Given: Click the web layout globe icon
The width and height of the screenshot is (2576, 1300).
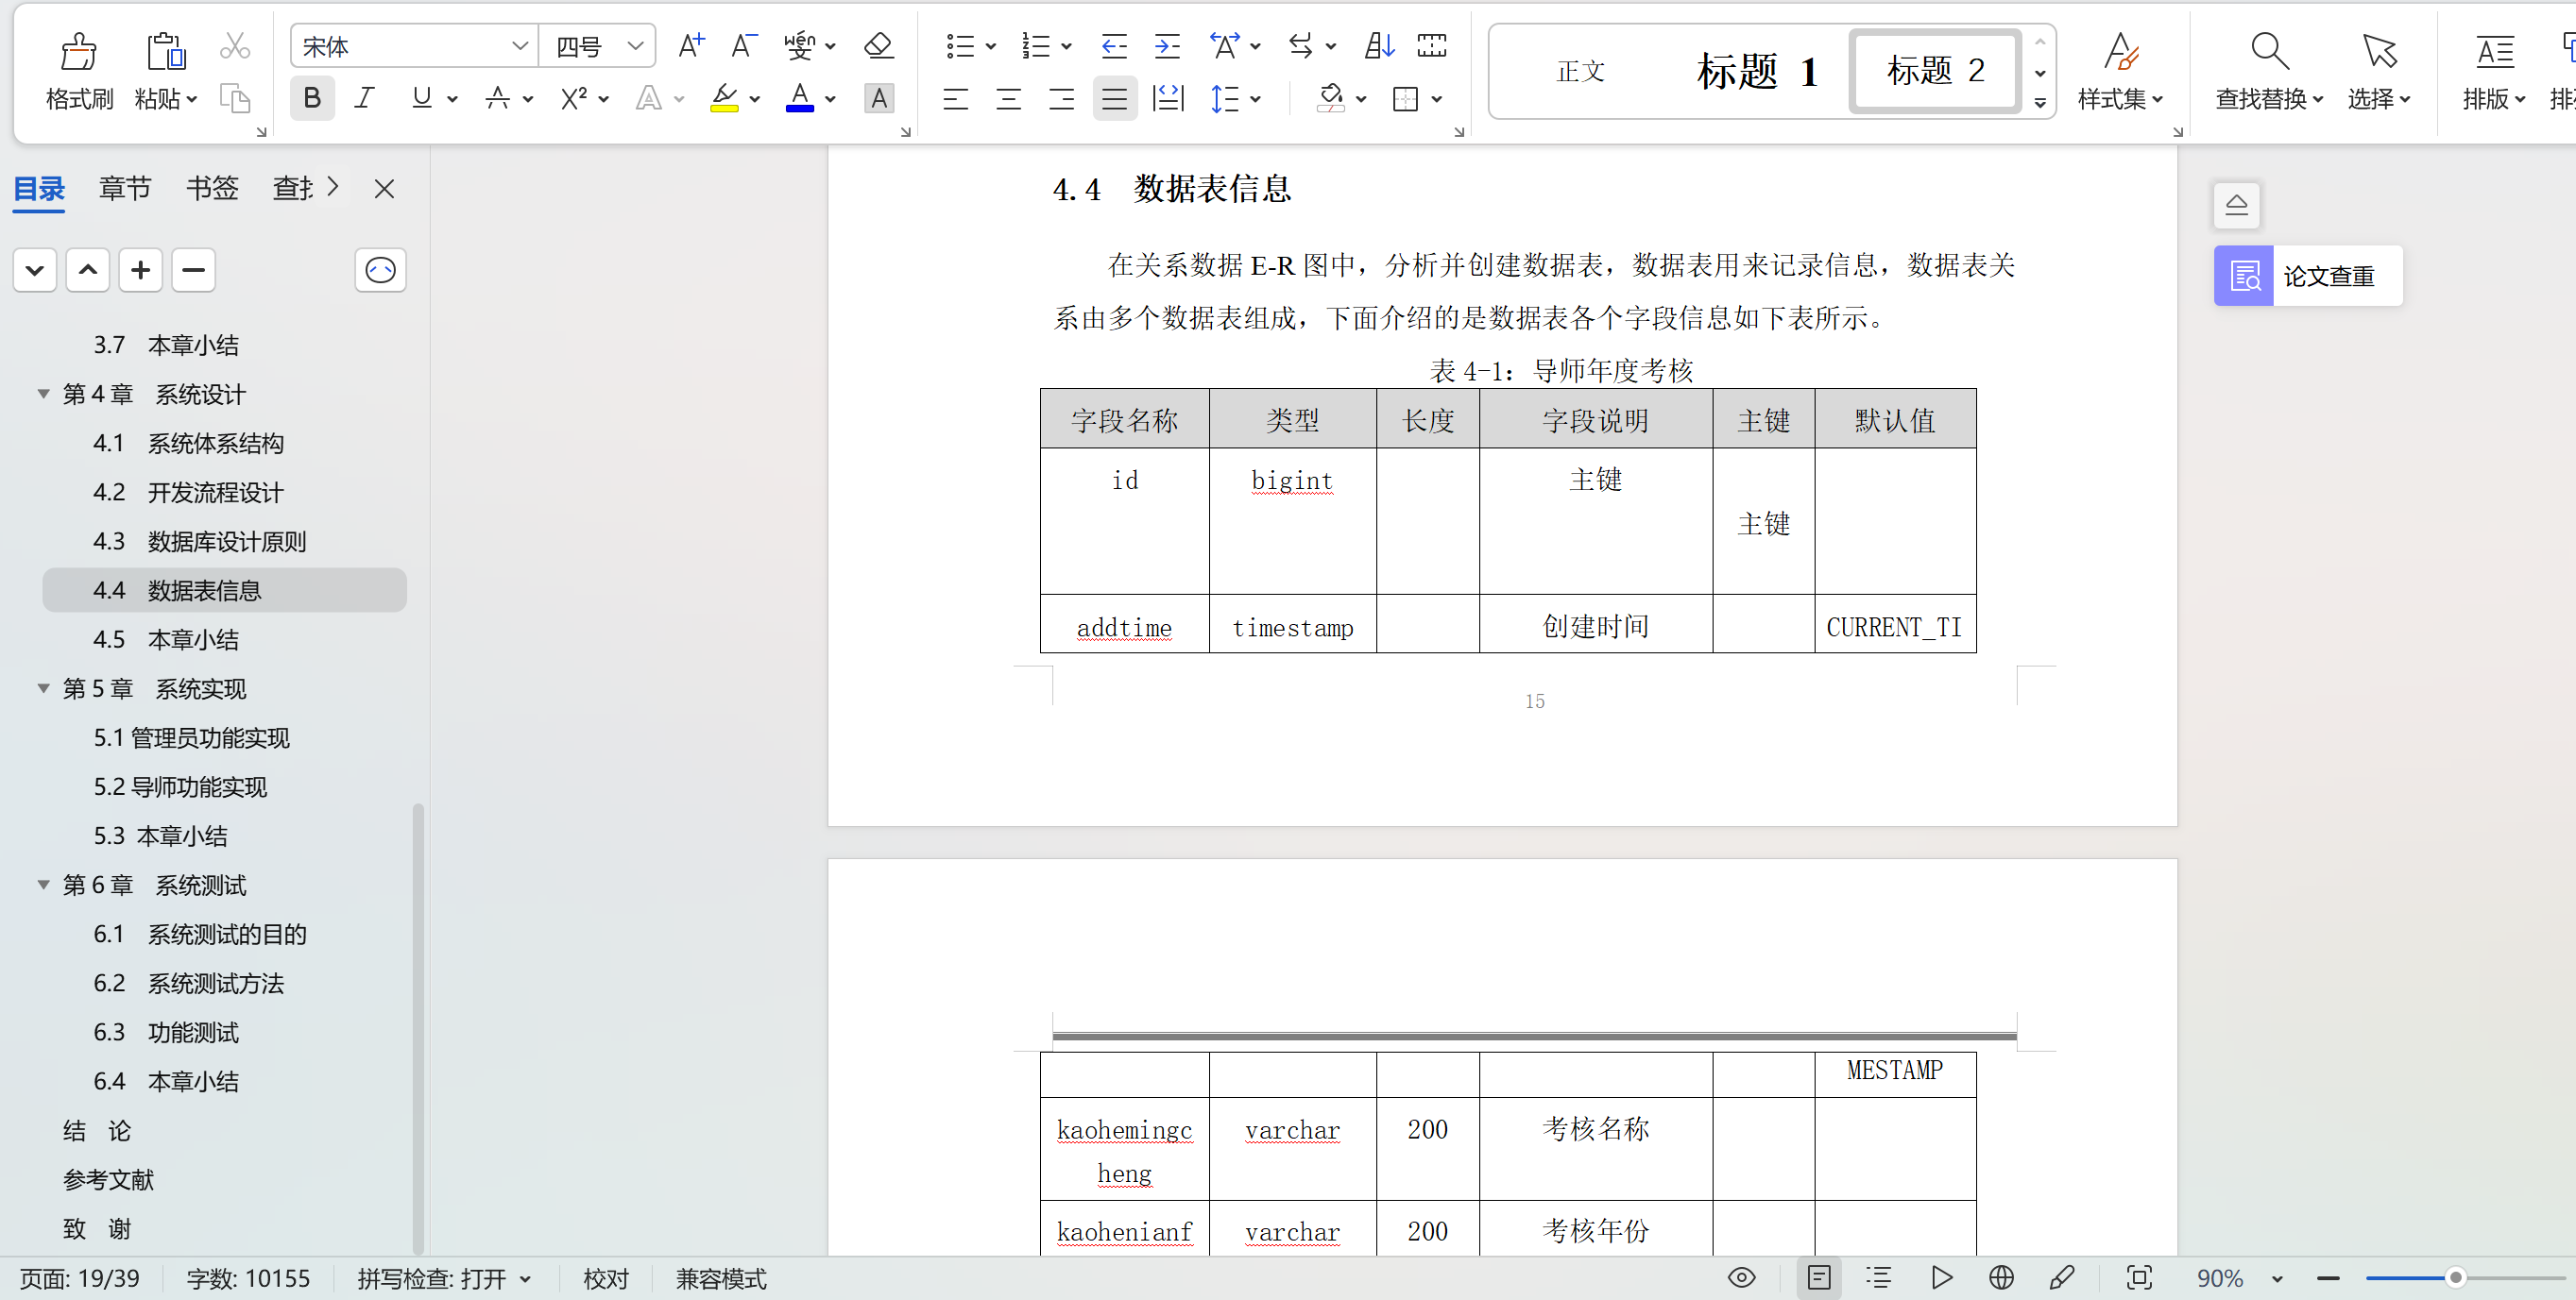Looking at the screenshot, I should (2001, 1278).
